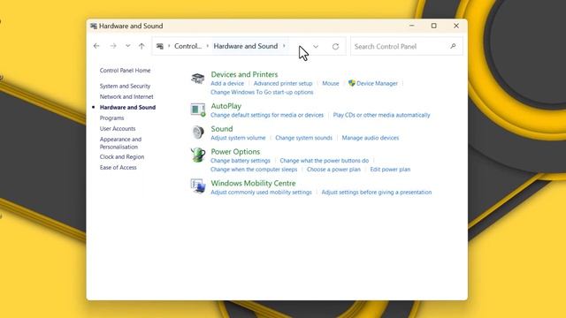Image resolution: width=566 pixels, height=318 pixels.
Task: Open the AutoPlay heading
Action: click(226, 106)
